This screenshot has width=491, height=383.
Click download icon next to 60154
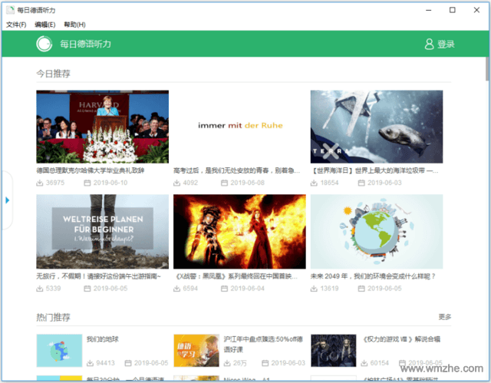(x=364, y=363)
